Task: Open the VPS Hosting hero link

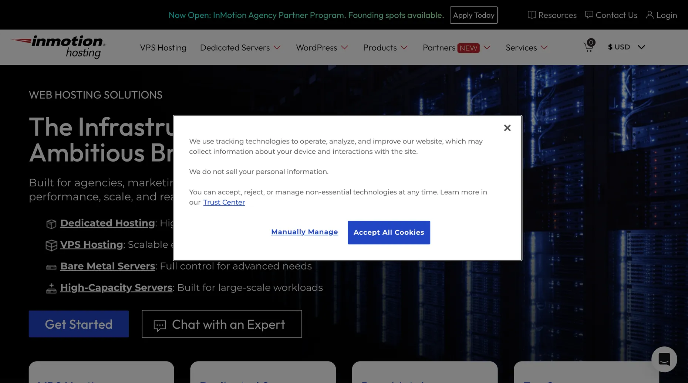Action: [x=91, y=244]
